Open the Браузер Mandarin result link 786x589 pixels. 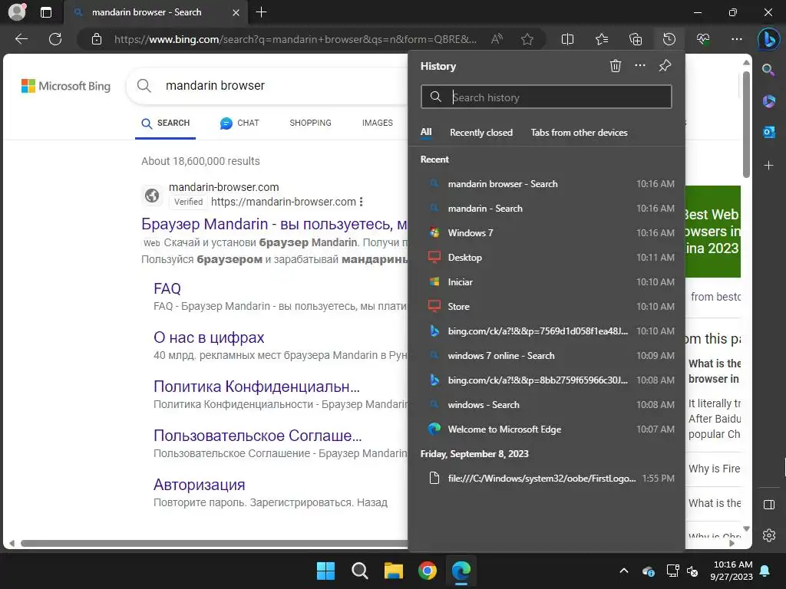coord(274,224)
